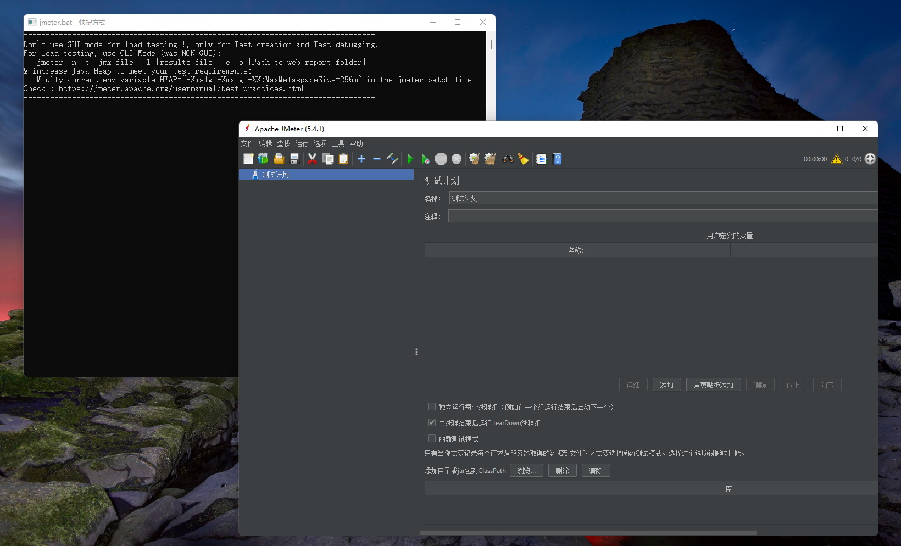Save the test plan with floppy icon
This screenshot has height=546, width=901.
coord(294,159)
